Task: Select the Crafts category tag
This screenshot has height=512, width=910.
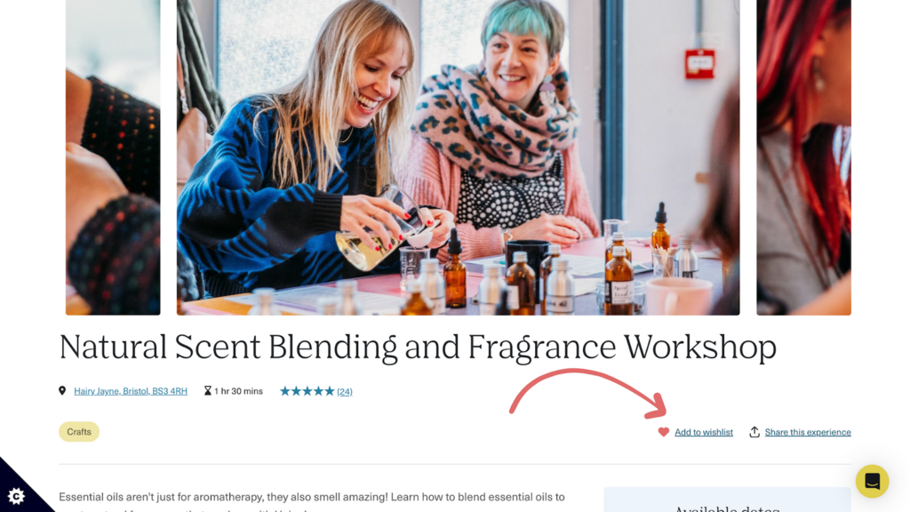Action: pos(79,431)
